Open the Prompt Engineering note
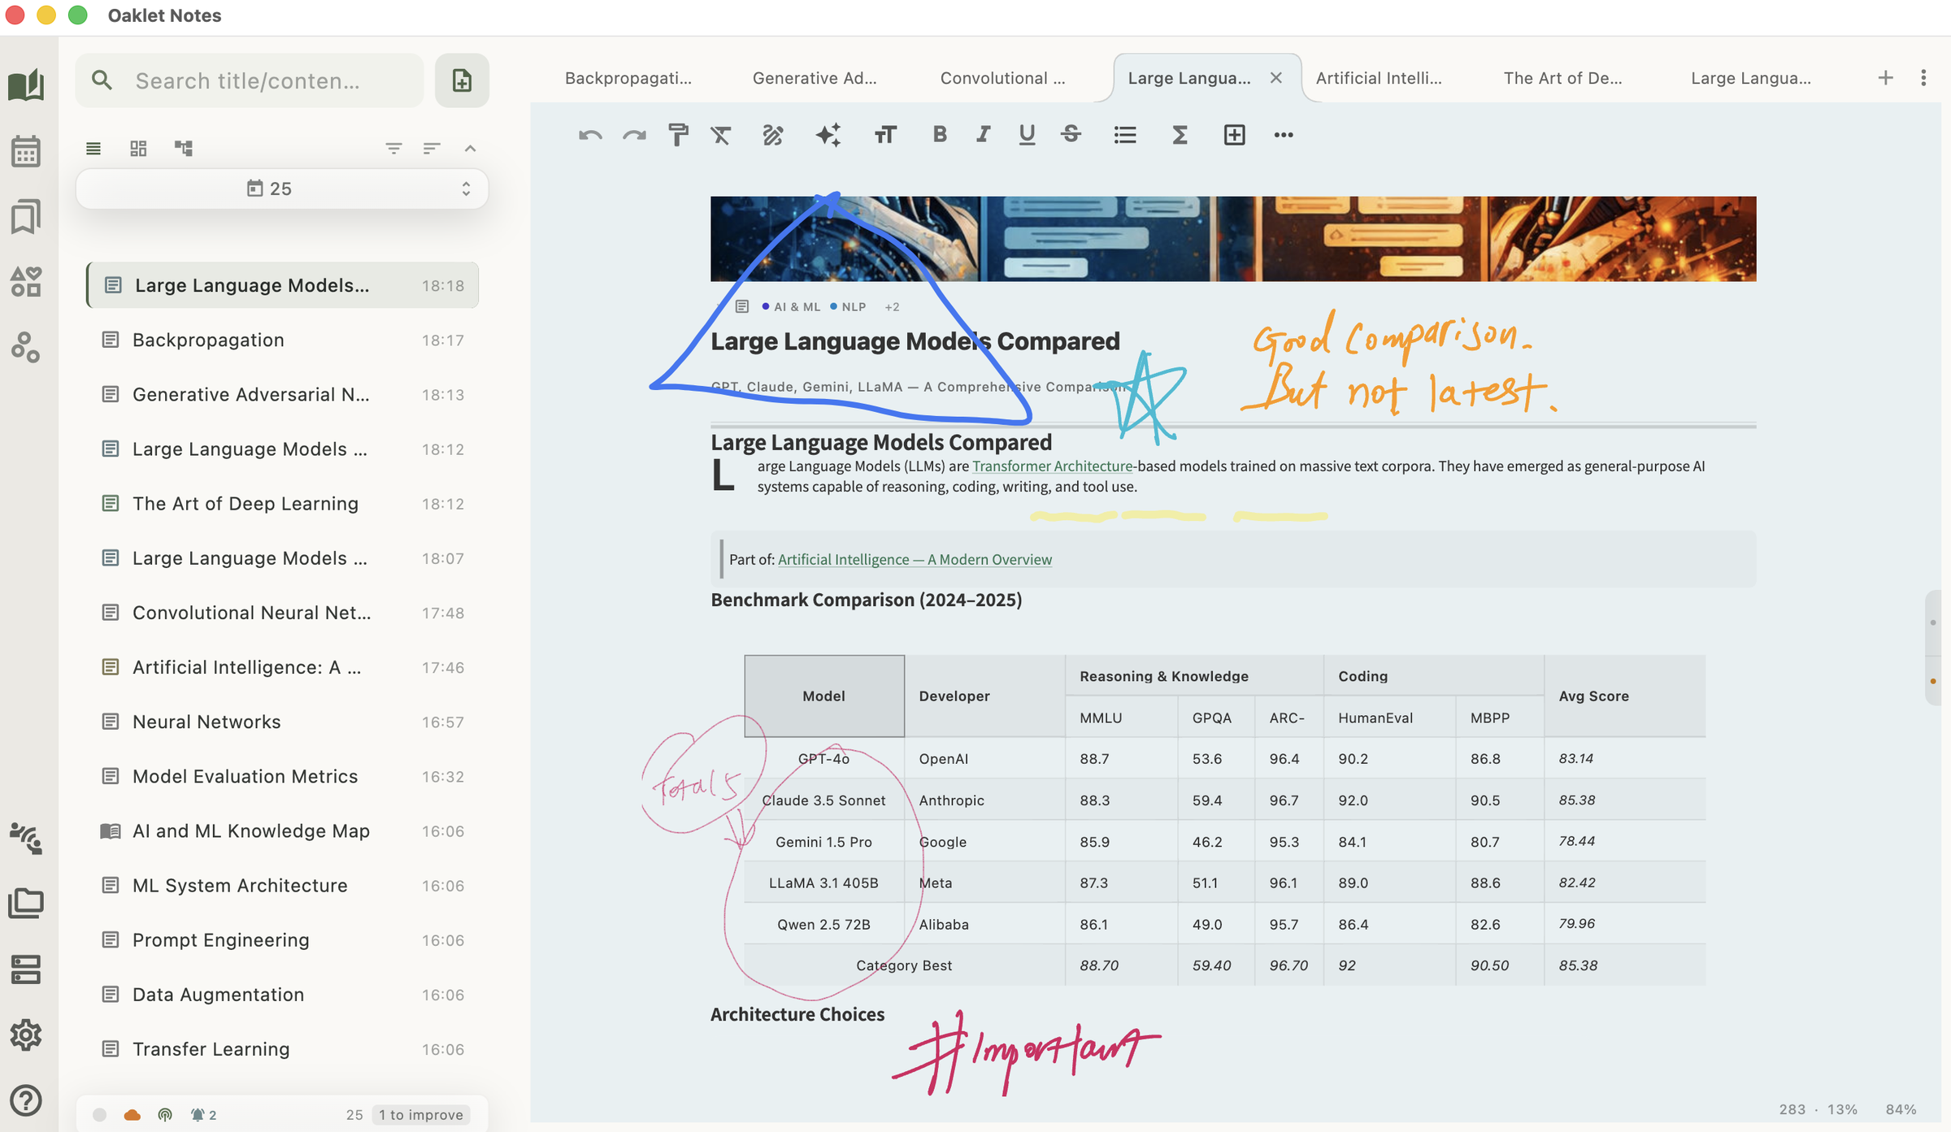Image resolution: width=1951 pixels, height=1132 pixels. (x=283, y=939)
